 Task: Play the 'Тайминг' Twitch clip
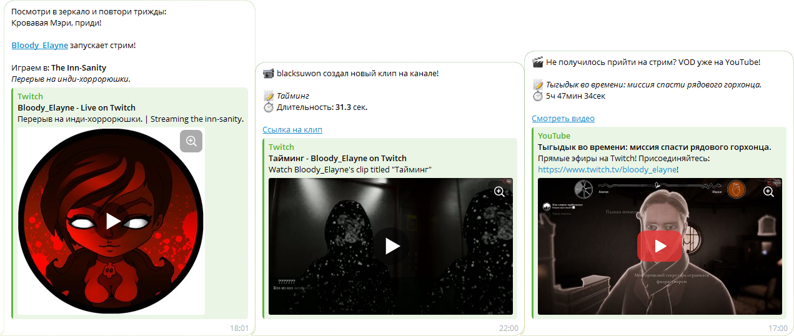tap(392, 246)
